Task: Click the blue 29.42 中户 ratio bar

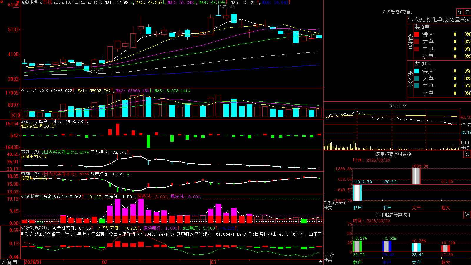Action: [x=387, y=246]
